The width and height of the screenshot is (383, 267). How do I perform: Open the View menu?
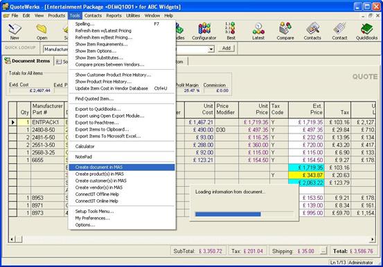pos(39,16)
